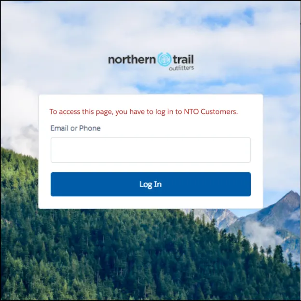Click the Log In button
This screenshot has height=301, width=301.
pos(150,184)
